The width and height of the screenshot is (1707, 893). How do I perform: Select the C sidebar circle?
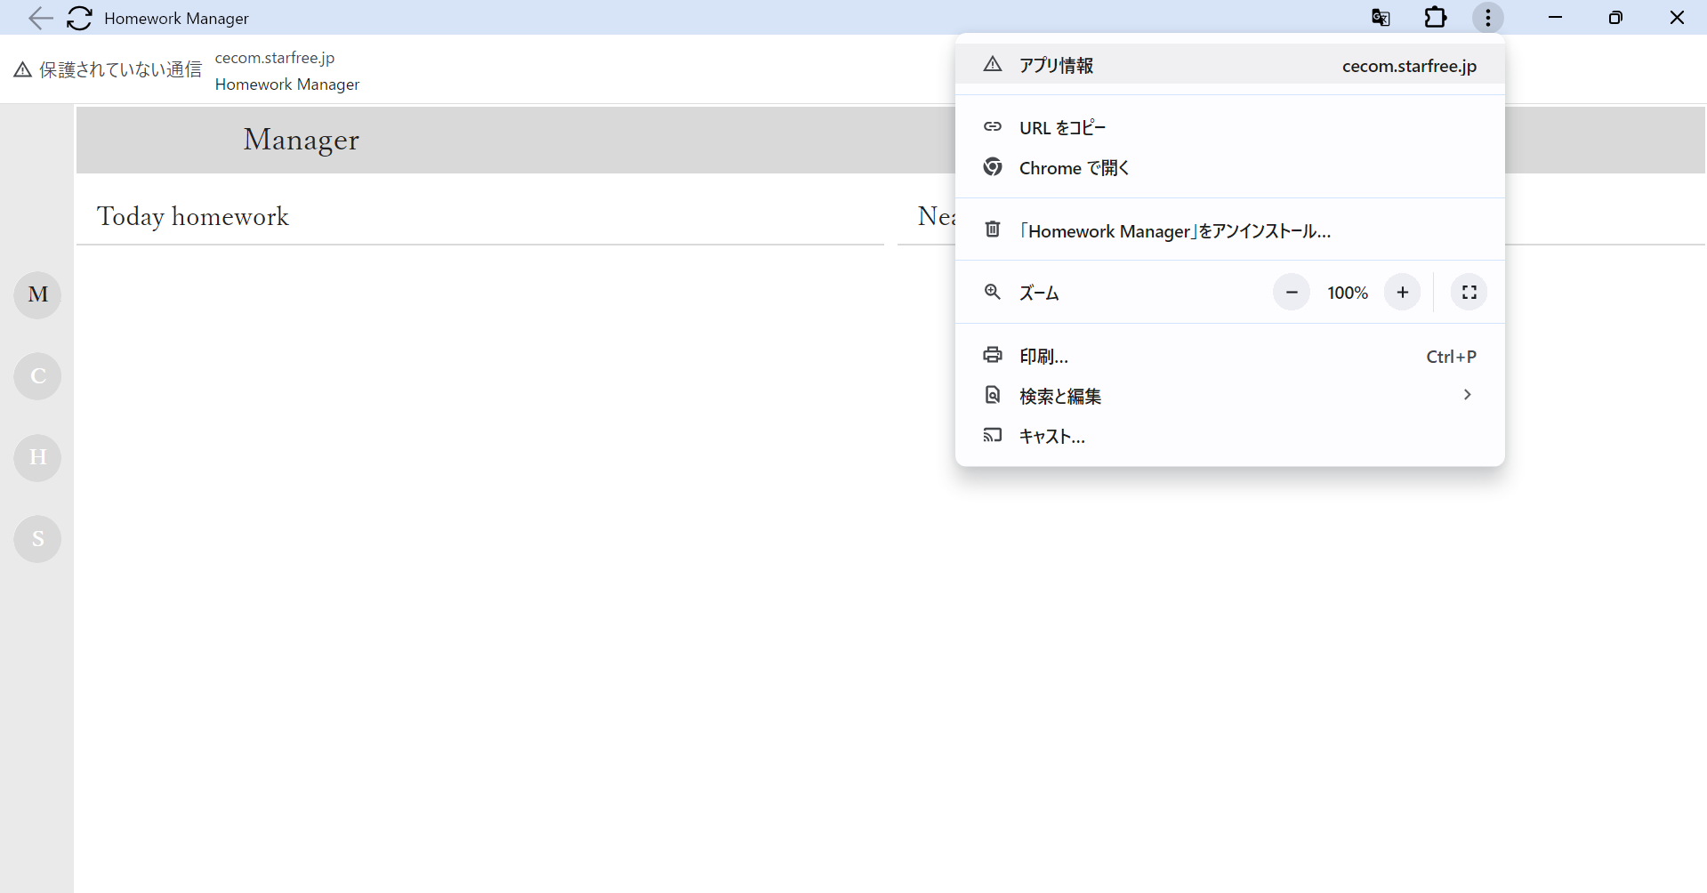click(37, 375)
